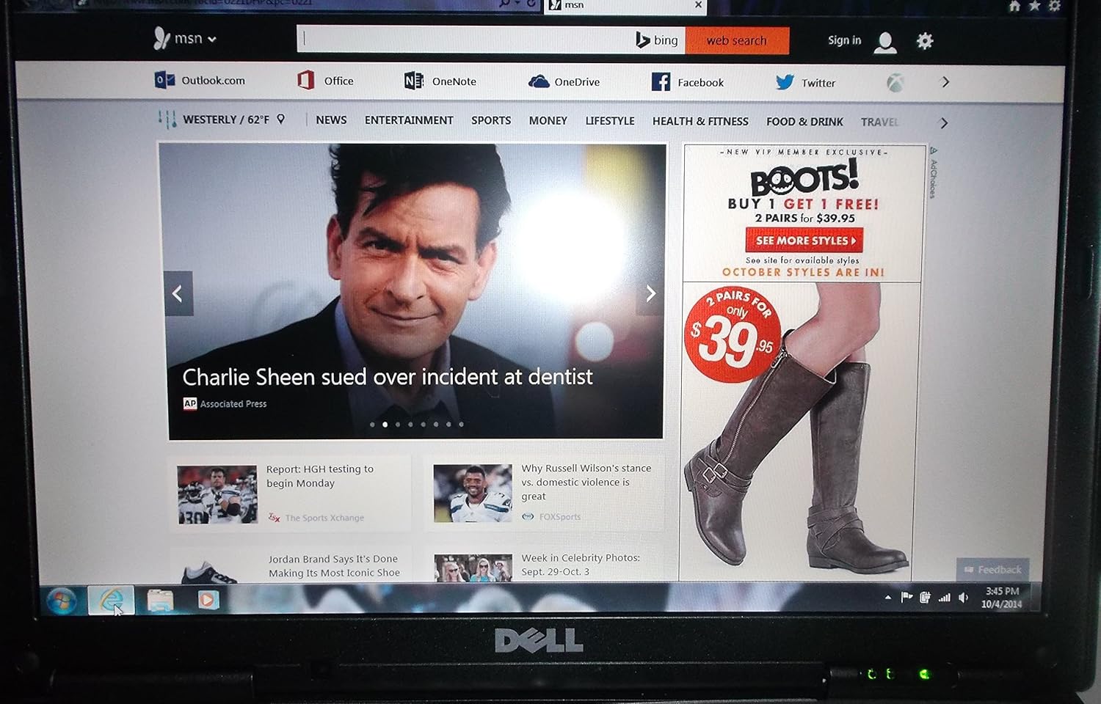
Task: Open the ENTERTAINMENT section
Action: 409,120
